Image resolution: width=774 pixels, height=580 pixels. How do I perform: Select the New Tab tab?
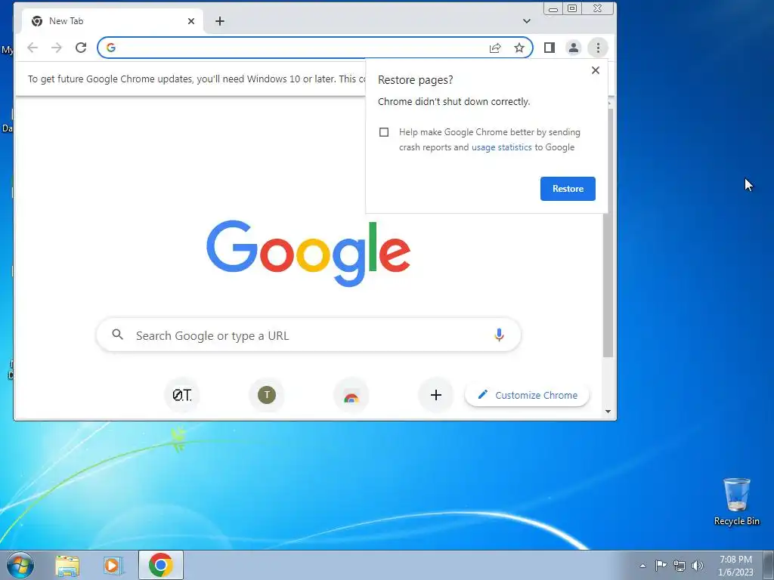113,21
